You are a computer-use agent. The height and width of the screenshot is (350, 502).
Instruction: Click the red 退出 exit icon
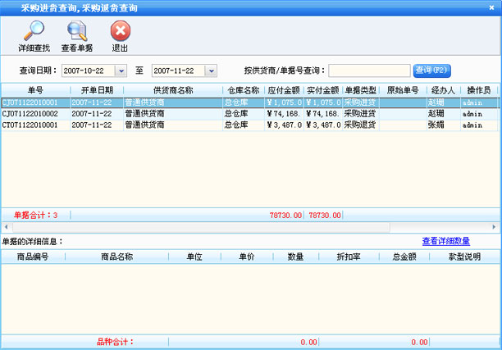[x=120, y=31]
